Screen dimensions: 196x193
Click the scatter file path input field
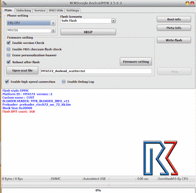pyautogui.click(x=96, y=71)
